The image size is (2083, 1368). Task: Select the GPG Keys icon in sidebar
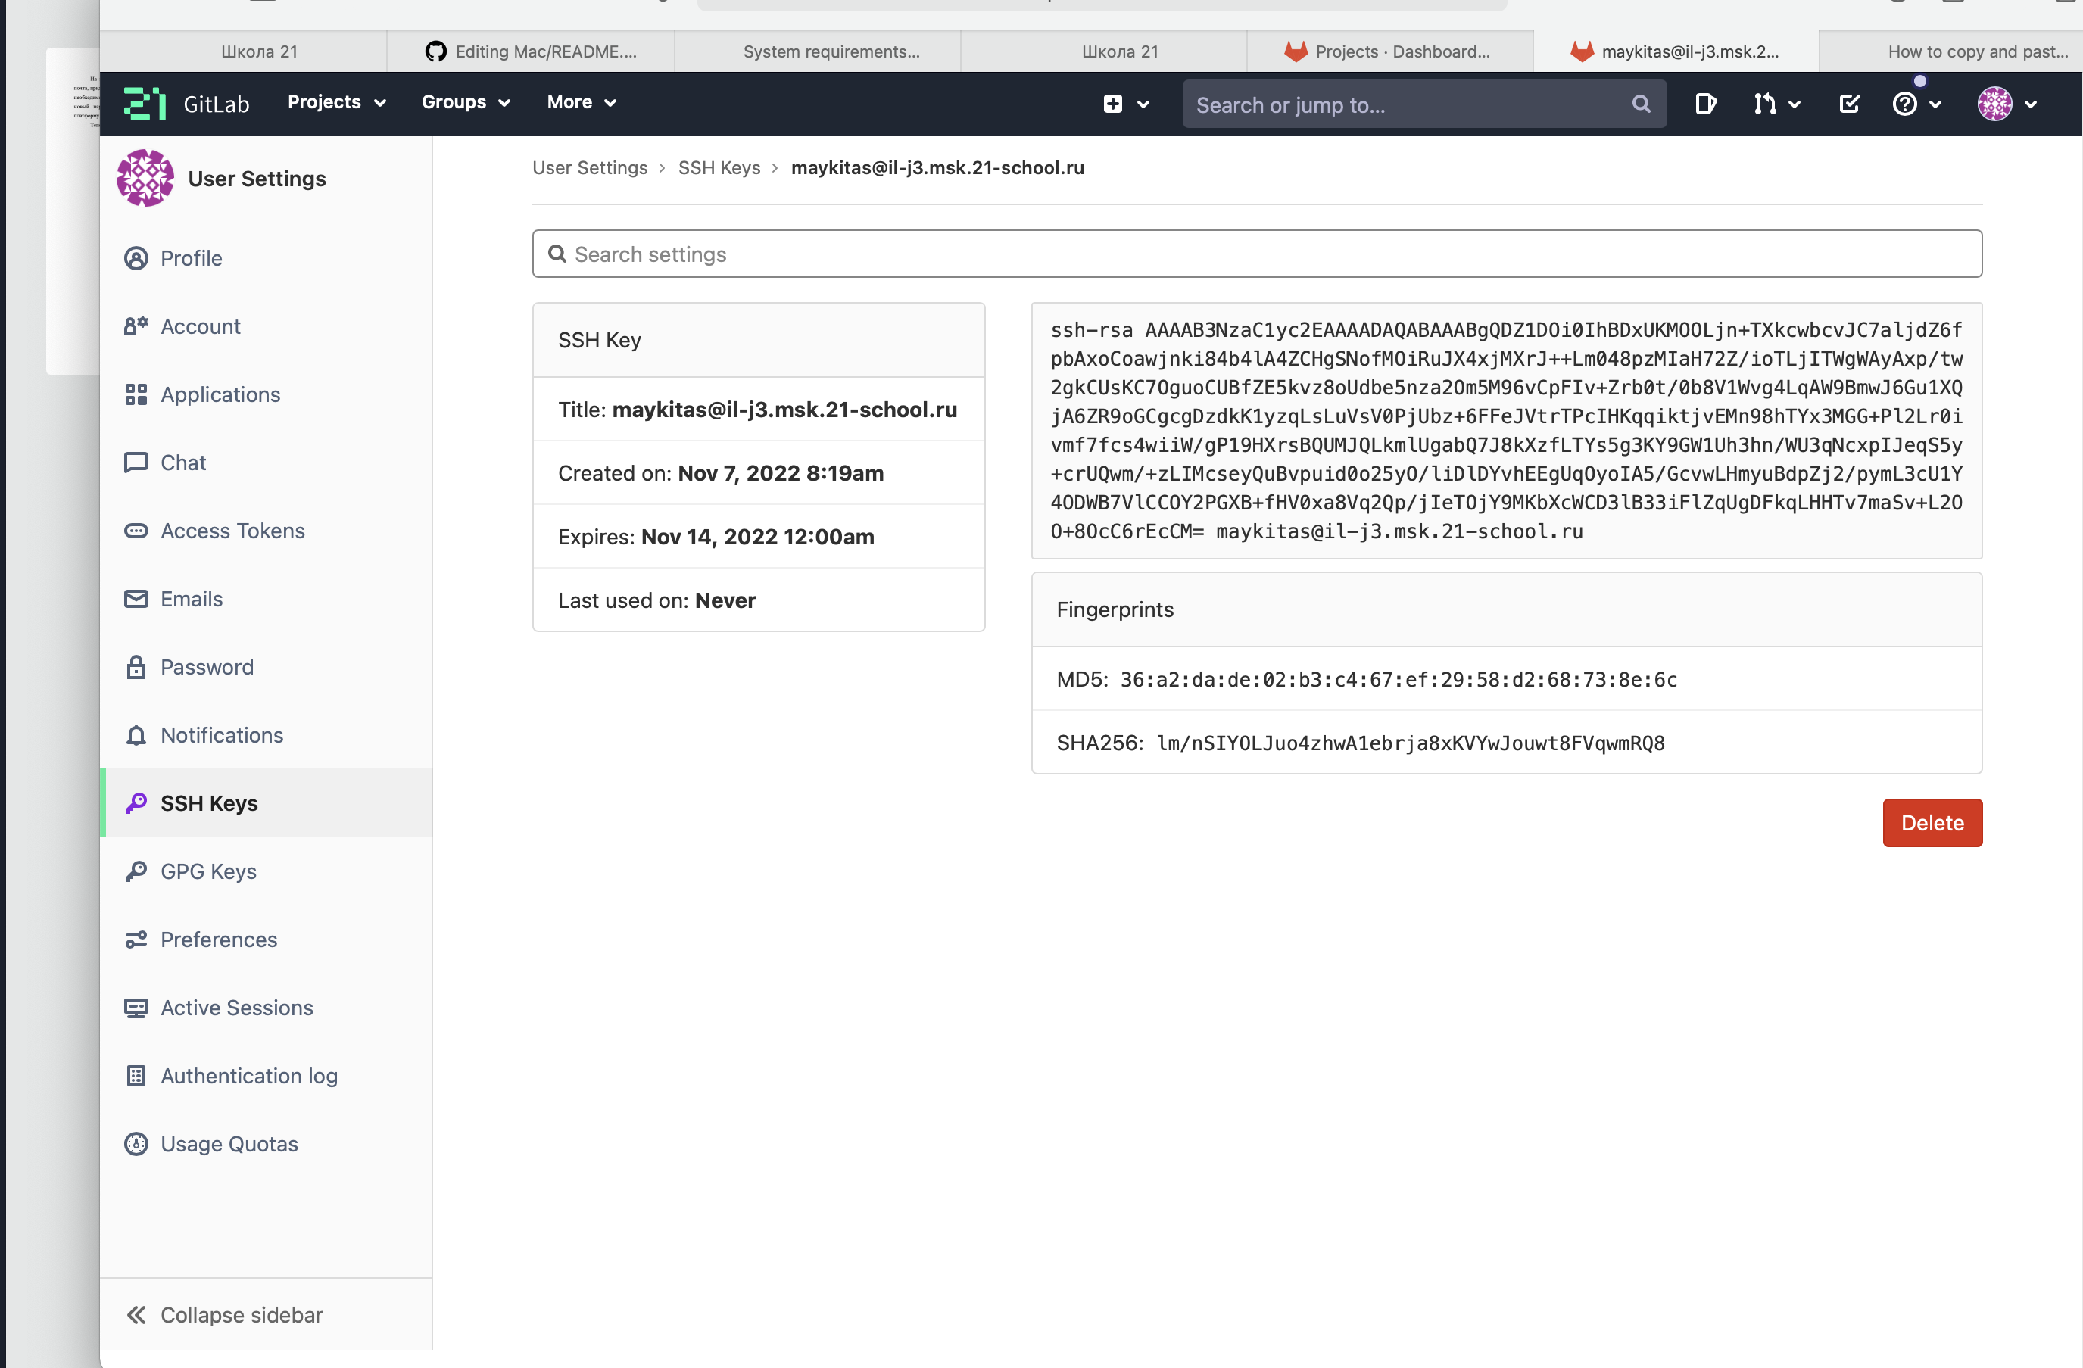[136, 871]
